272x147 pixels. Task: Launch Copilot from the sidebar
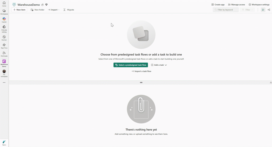click(4, 20)
